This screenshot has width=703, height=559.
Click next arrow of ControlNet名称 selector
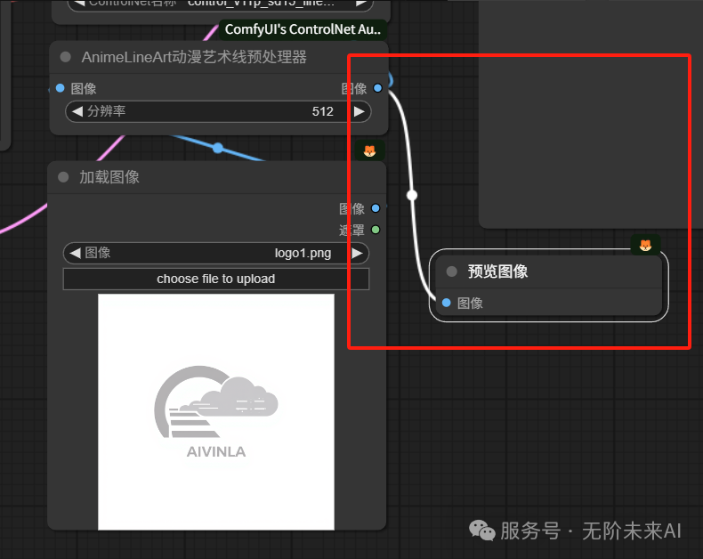[x=361, y=4]
